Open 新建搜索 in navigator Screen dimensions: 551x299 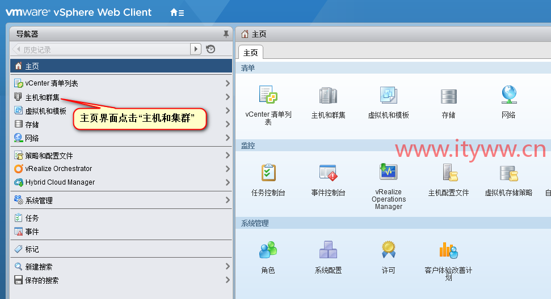pos(121,267)
